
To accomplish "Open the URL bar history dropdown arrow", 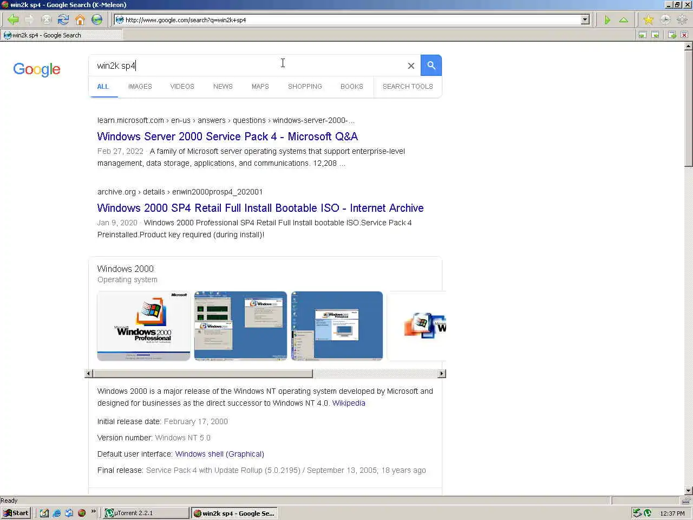I will click(585, 20).
